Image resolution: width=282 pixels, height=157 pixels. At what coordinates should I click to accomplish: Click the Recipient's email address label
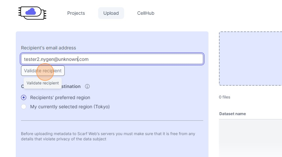click(x=49, y=48)
